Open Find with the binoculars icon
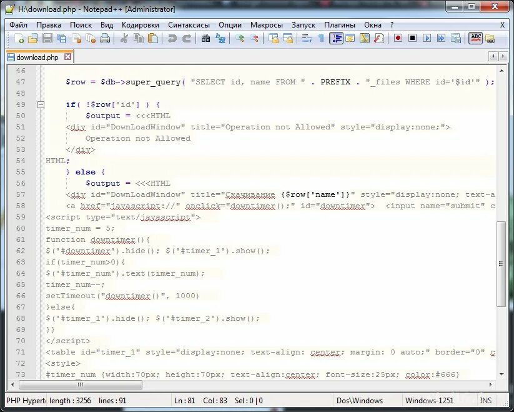514x412 pixels. click(206, 39)
